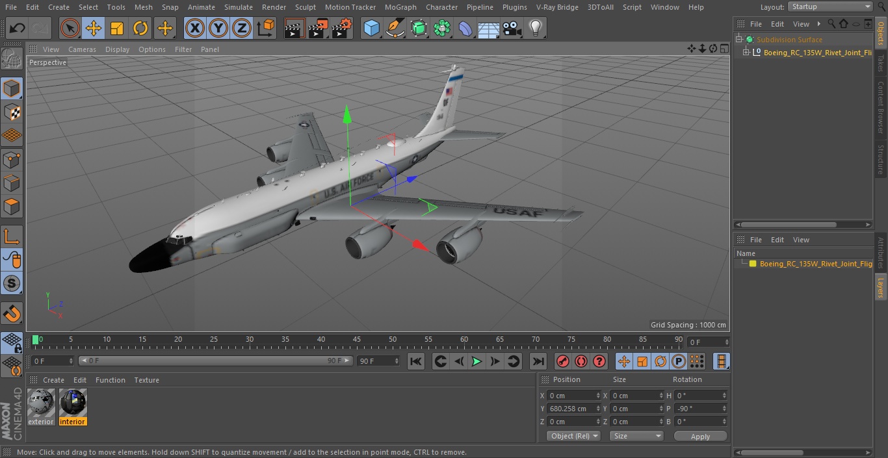The image size is (888, 458).
Task: Open the Object (Rel) coordinate dropdown
Action: point(573,436)
